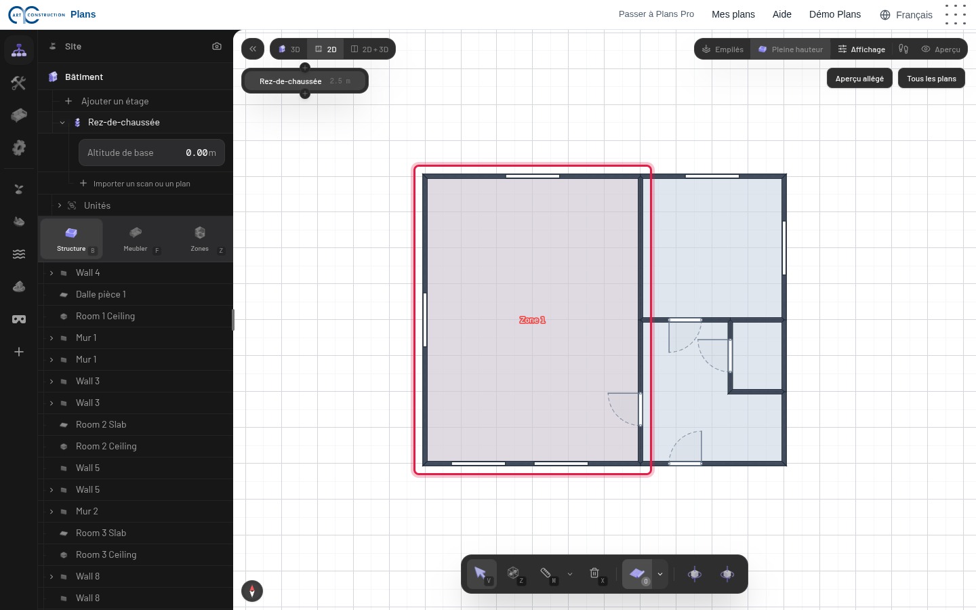The height and width of the screenshot is (610, 976).
Task: Click Passer à Plans Pro link
Action: [x=656, y=14]
